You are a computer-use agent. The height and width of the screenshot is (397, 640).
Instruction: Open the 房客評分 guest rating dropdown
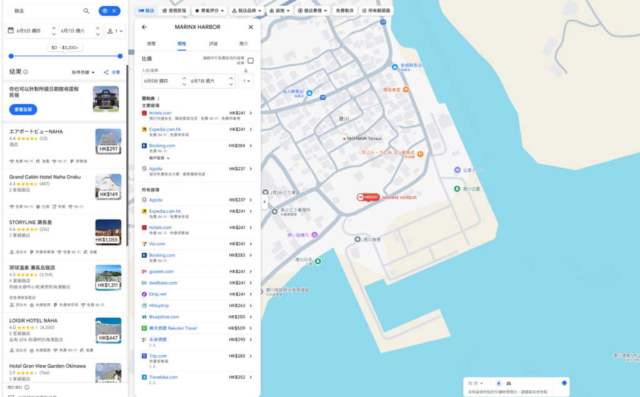coord(209,11)
